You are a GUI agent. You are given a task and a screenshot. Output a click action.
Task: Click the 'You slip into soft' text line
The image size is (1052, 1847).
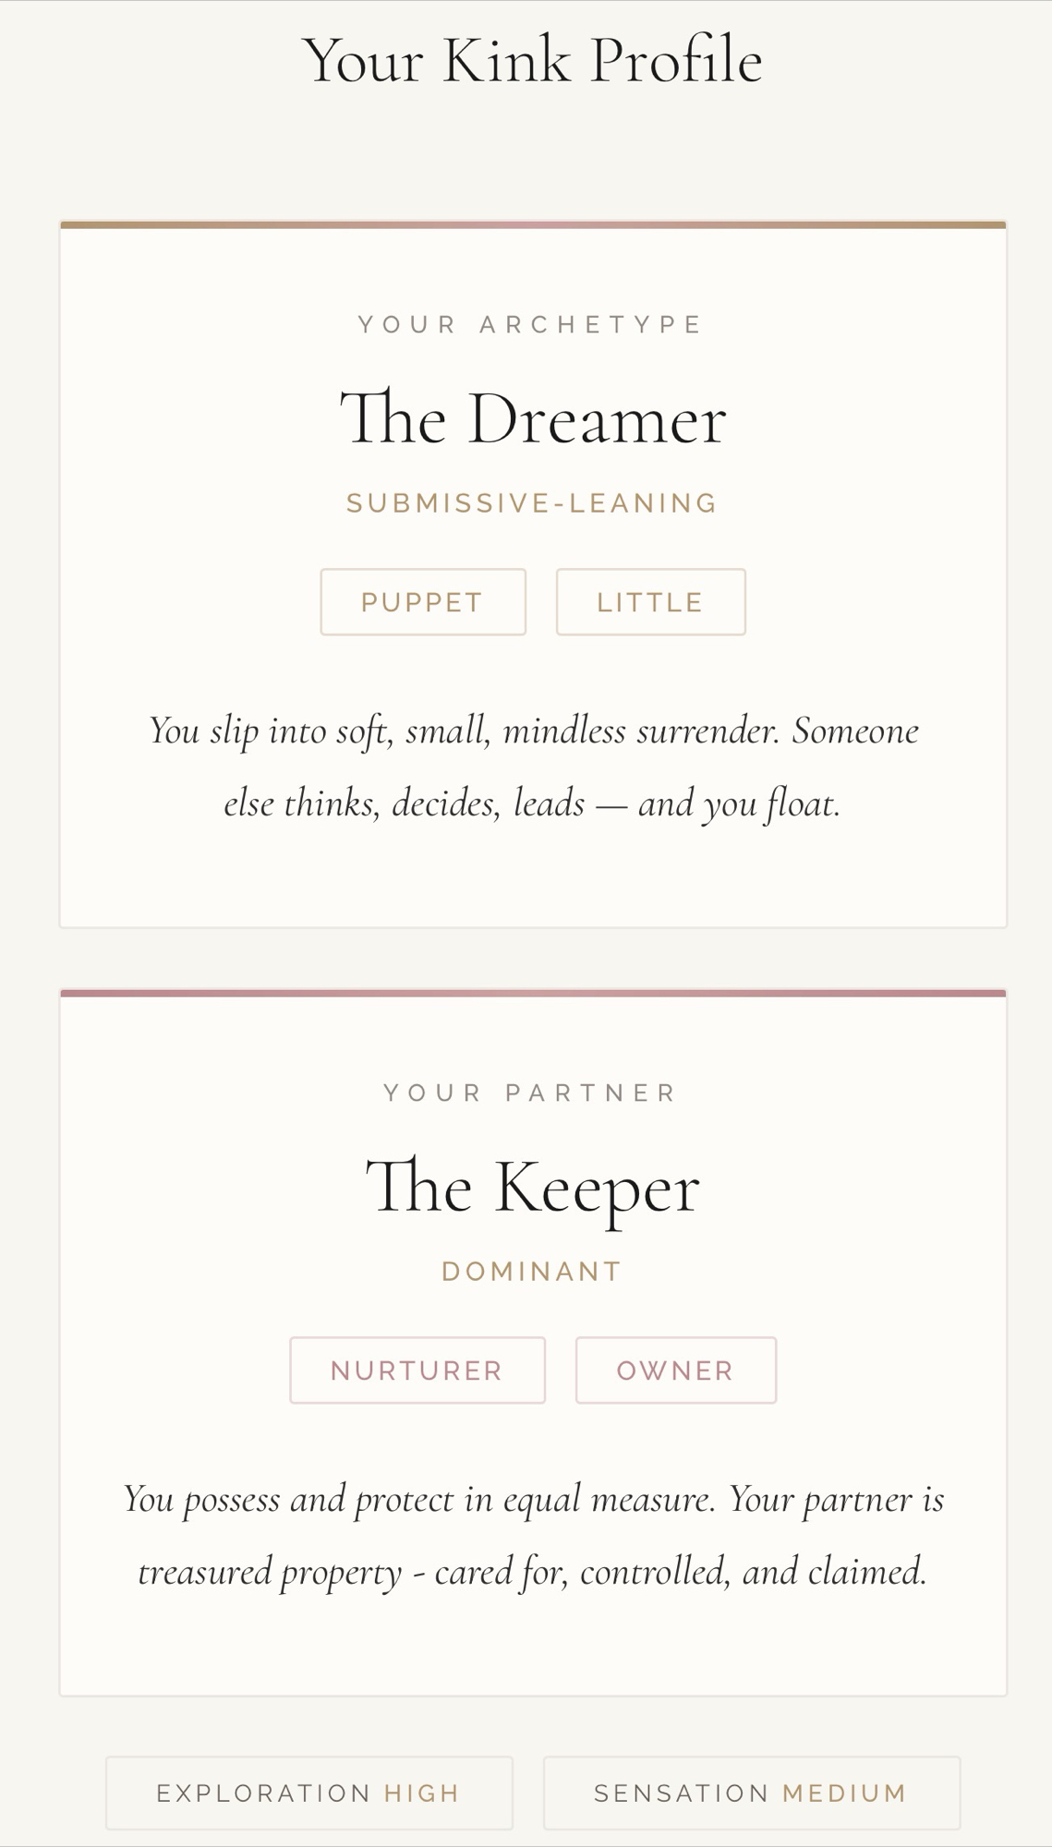533,731
